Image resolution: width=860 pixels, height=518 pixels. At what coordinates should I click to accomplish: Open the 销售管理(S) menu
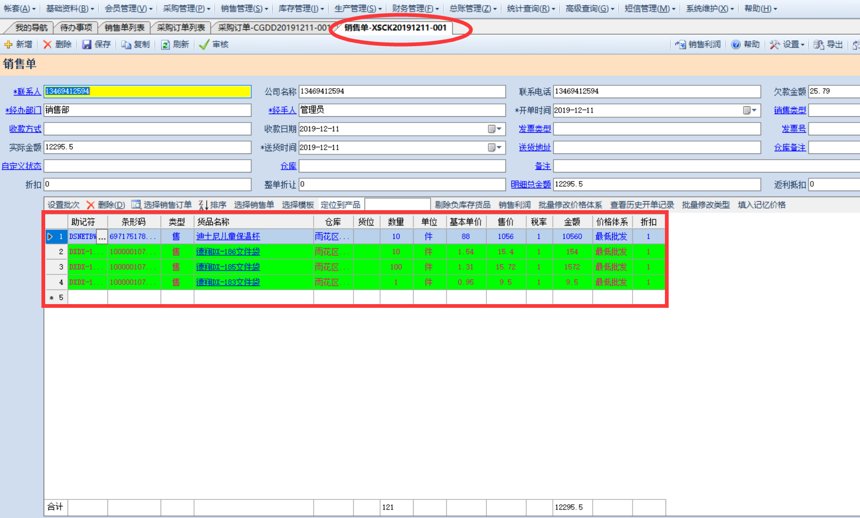coord(244,8)
